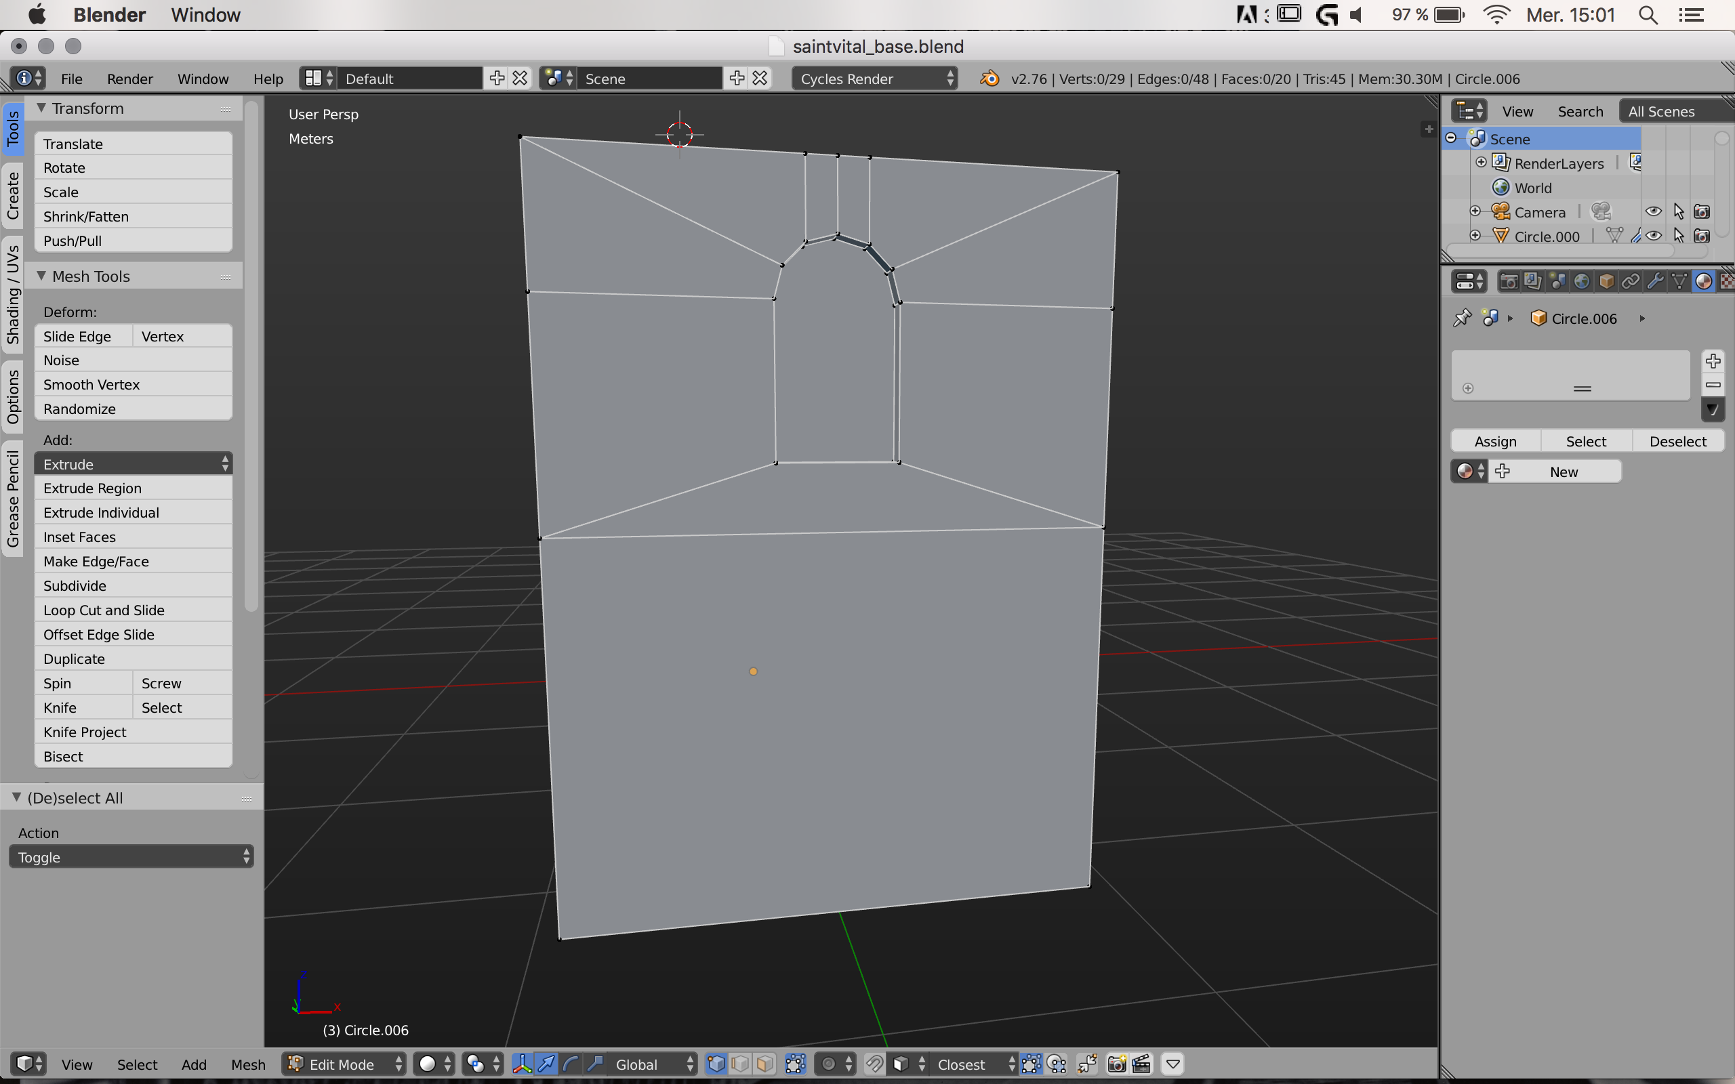Open macOS Spotlight search icon
Viewport: 1735px width, 1084px height.
click(x=1648, y=15)
